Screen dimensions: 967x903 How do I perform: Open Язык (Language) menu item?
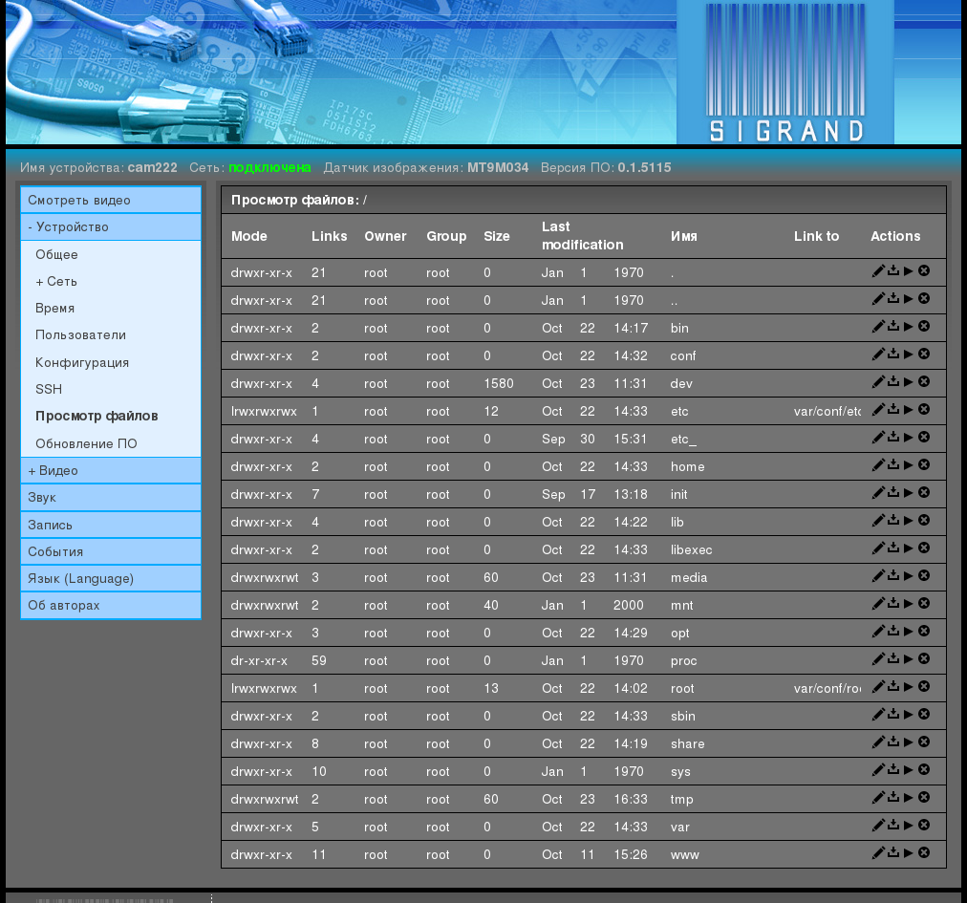click(111, 578)
